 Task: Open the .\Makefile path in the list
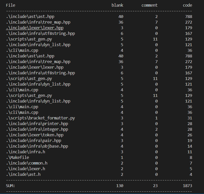tap(18, 158)
